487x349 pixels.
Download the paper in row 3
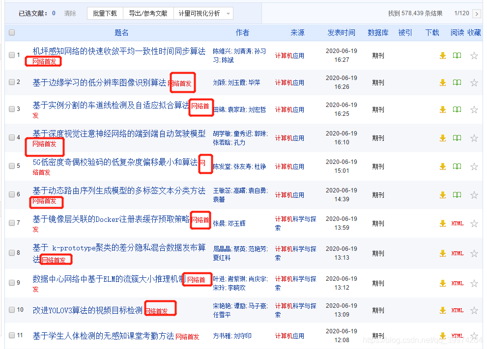click(443, 109)
